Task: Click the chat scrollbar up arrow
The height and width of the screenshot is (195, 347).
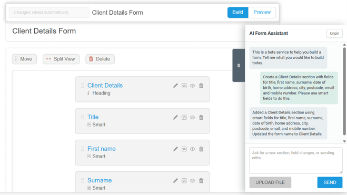Action: [x=344, y=45]
